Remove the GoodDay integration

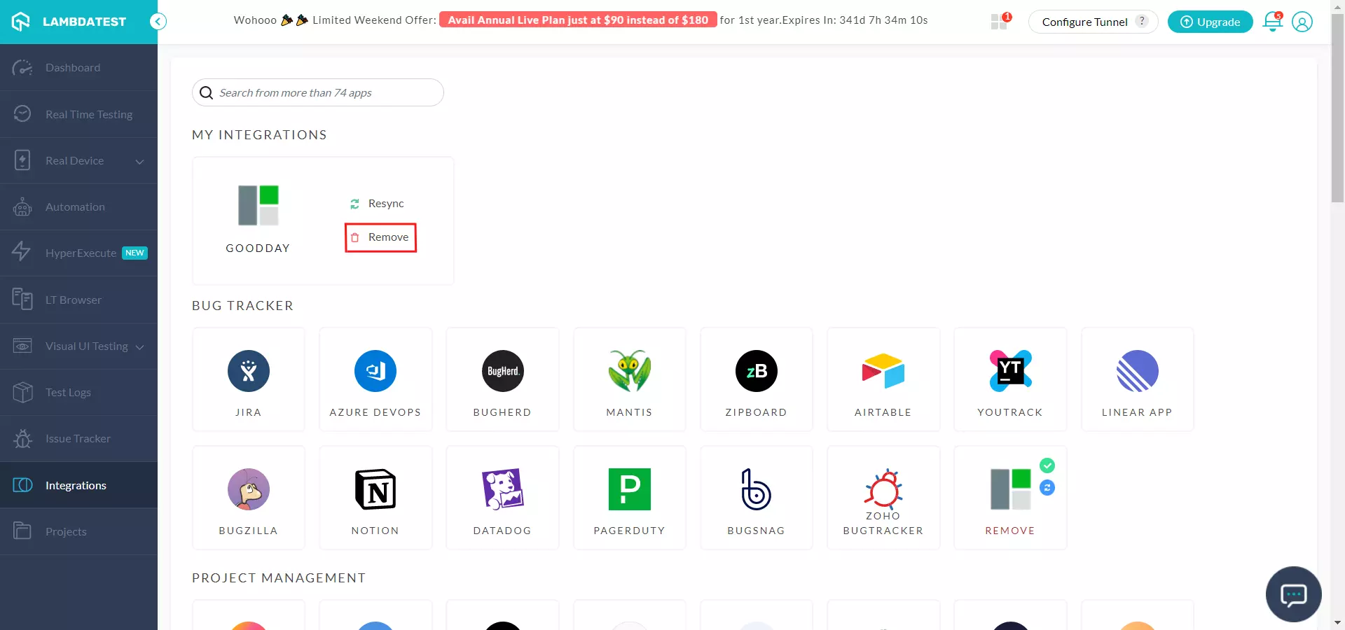pos(381,237)
